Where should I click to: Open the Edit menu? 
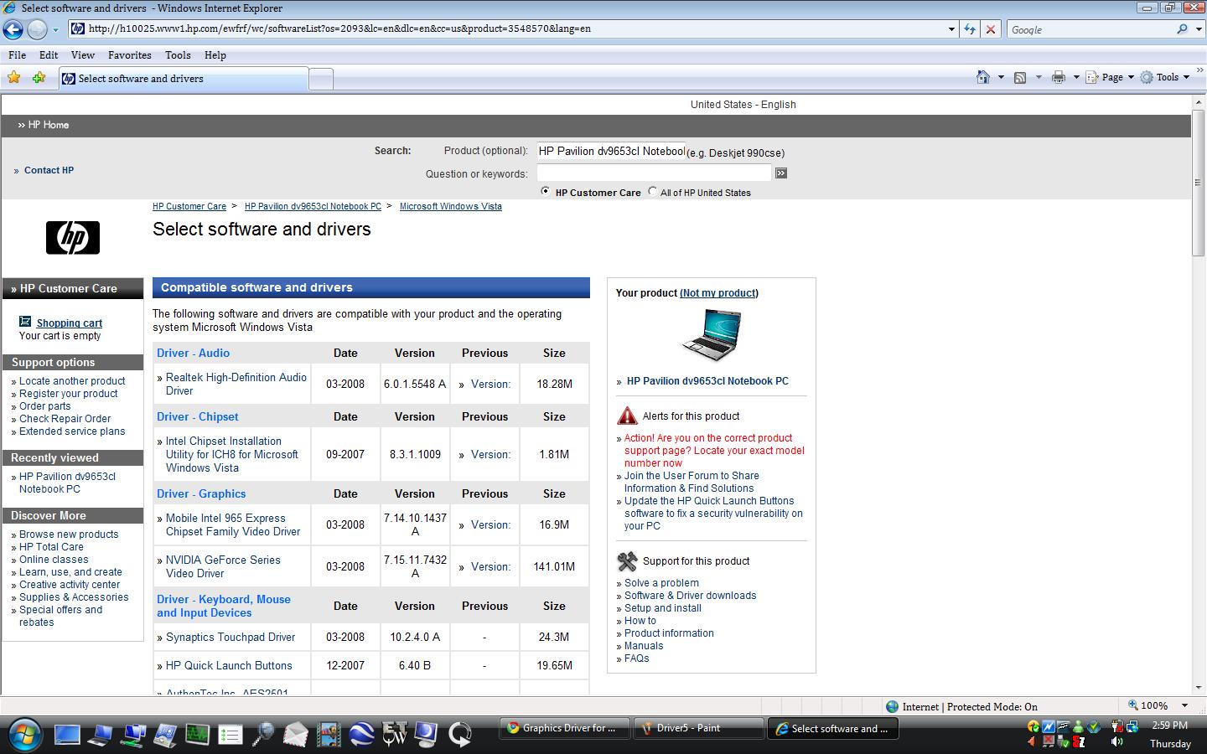click(x=49, y=54)
